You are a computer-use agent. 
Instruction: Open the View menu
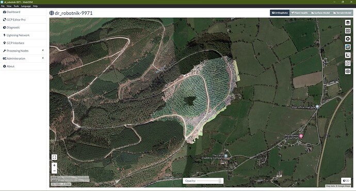coord(9,6)
